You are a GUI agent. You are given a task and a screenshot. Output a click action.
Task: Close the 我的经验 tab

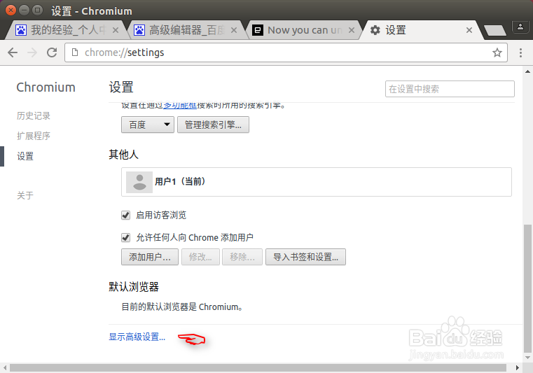(x=116, y=30)
